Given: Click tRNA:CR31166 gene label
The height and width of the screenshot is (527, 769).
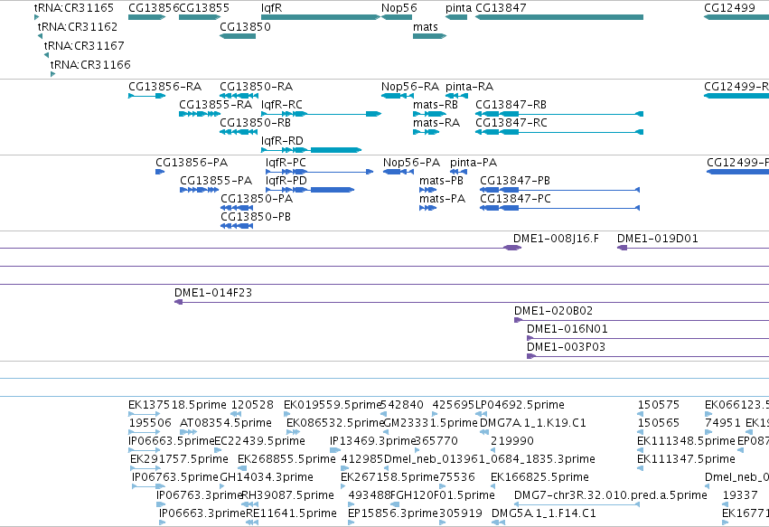Looking at the screenshot, I should click(90, 64).
